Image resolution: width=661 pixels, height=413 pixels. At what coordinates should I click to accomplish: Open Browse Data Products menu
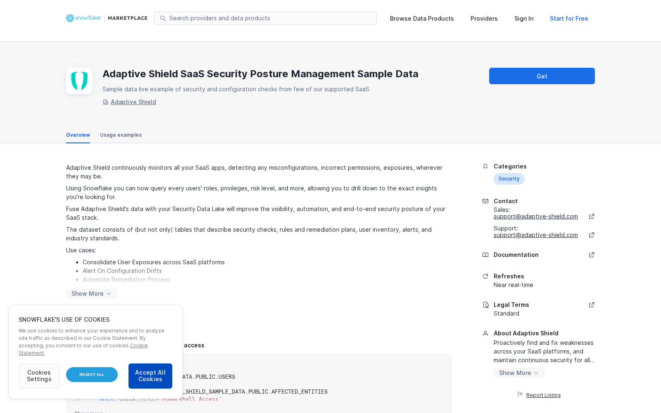422,19
